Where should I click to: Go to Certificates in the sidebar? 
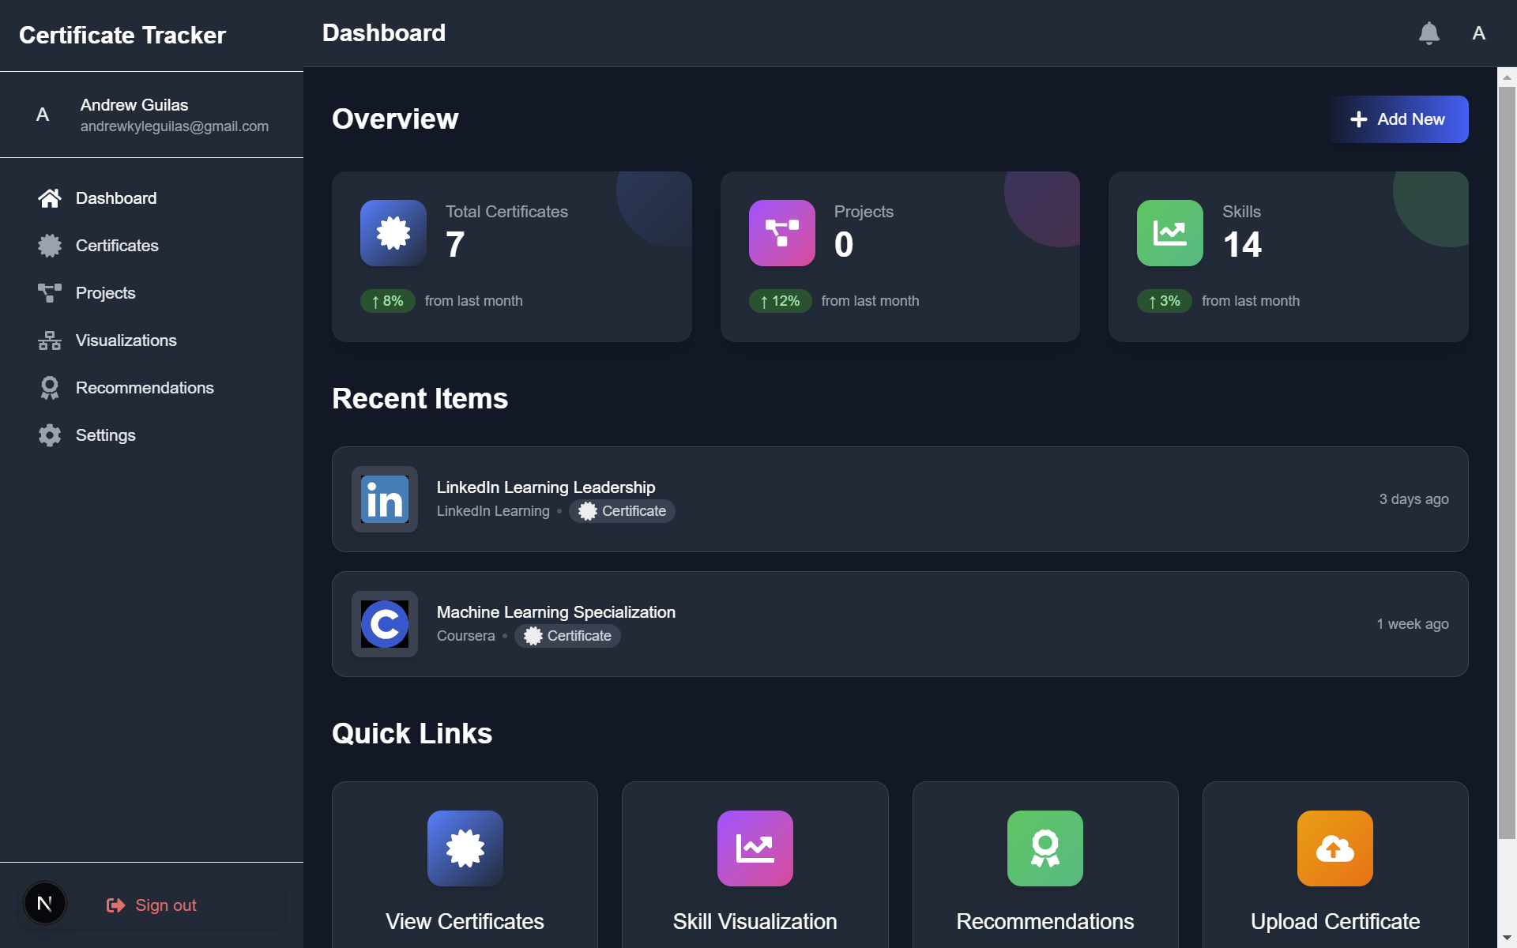pyautogui.click(x=117, y=246)
